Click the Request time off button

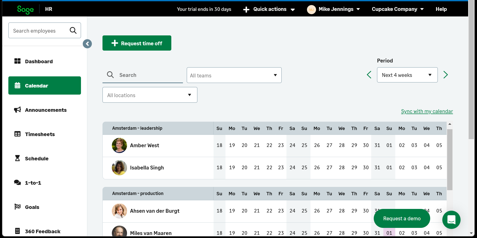[x=137, y=43]
